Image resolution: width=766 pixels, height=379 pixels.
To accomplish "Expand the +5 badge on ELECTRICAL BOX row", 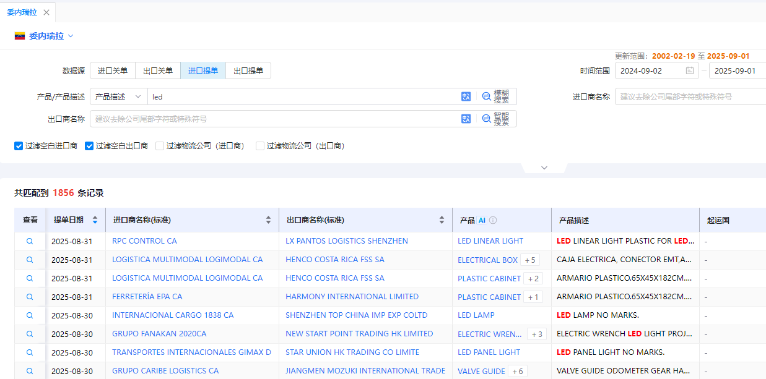I will [x=529, y=260].
